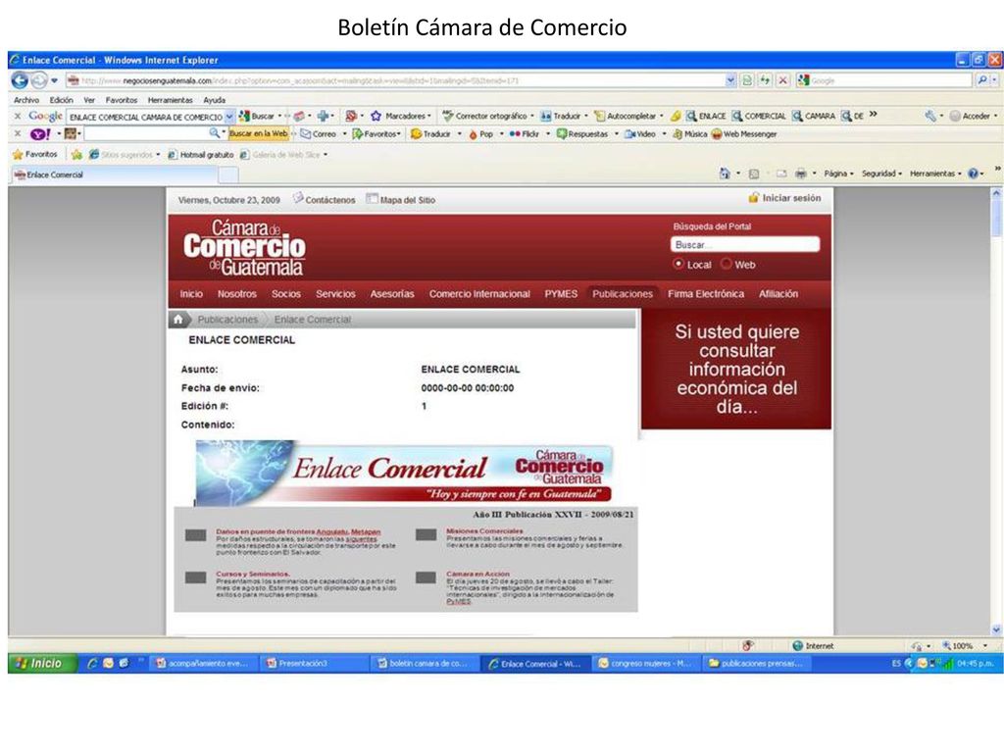This screenshot has width=1004, height=753.
Task: Click the Stop loading X icon
Action: (x=782, y=80)
